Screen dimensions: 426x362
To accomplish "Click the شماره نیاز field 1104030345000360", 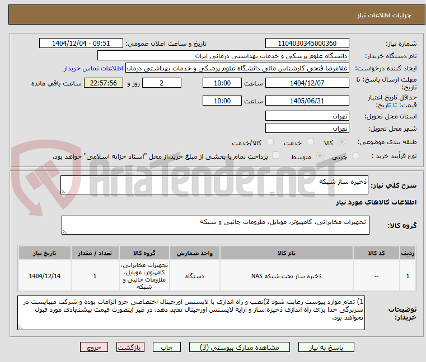I will pos(307,44).
